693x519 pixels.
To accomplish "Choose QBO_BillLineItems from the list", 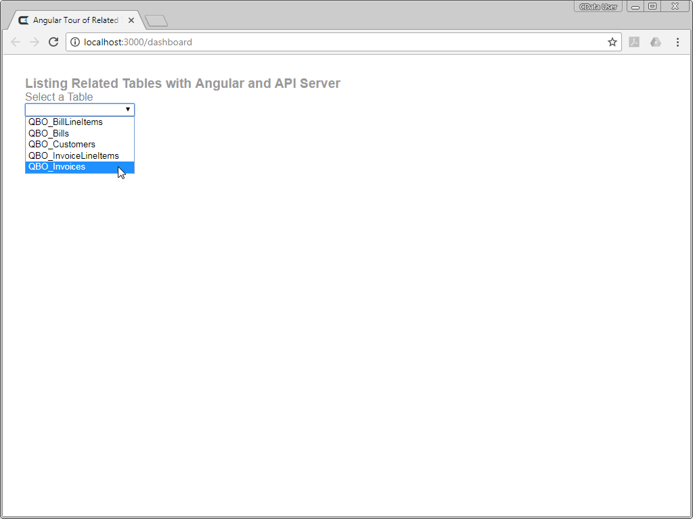I will point(66,122).
